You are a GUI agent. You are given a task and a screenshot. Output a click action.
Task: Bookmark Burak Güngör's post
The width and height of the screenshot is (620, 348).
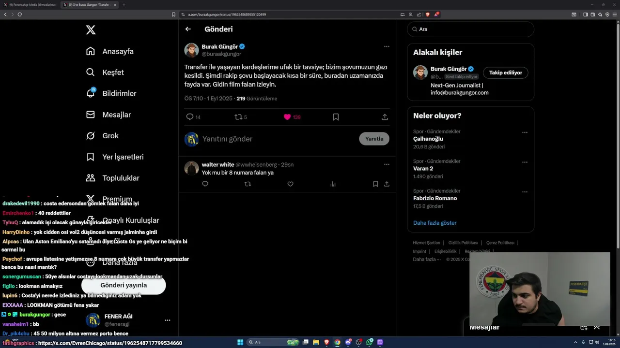tap(336, 117)
